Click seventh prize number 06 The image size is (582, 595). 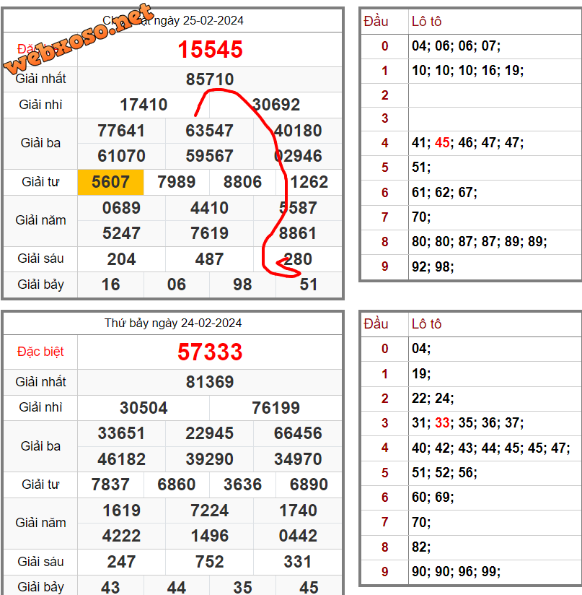pos(177,285)
